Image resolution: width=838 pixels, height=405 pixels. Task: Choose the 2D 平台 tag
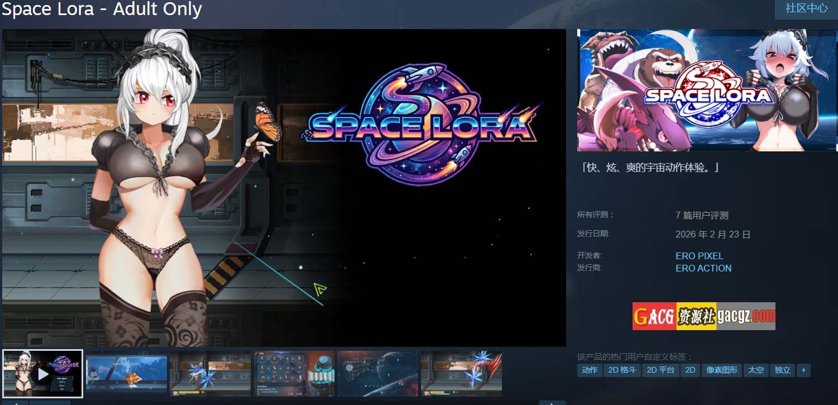pos(660,370)
